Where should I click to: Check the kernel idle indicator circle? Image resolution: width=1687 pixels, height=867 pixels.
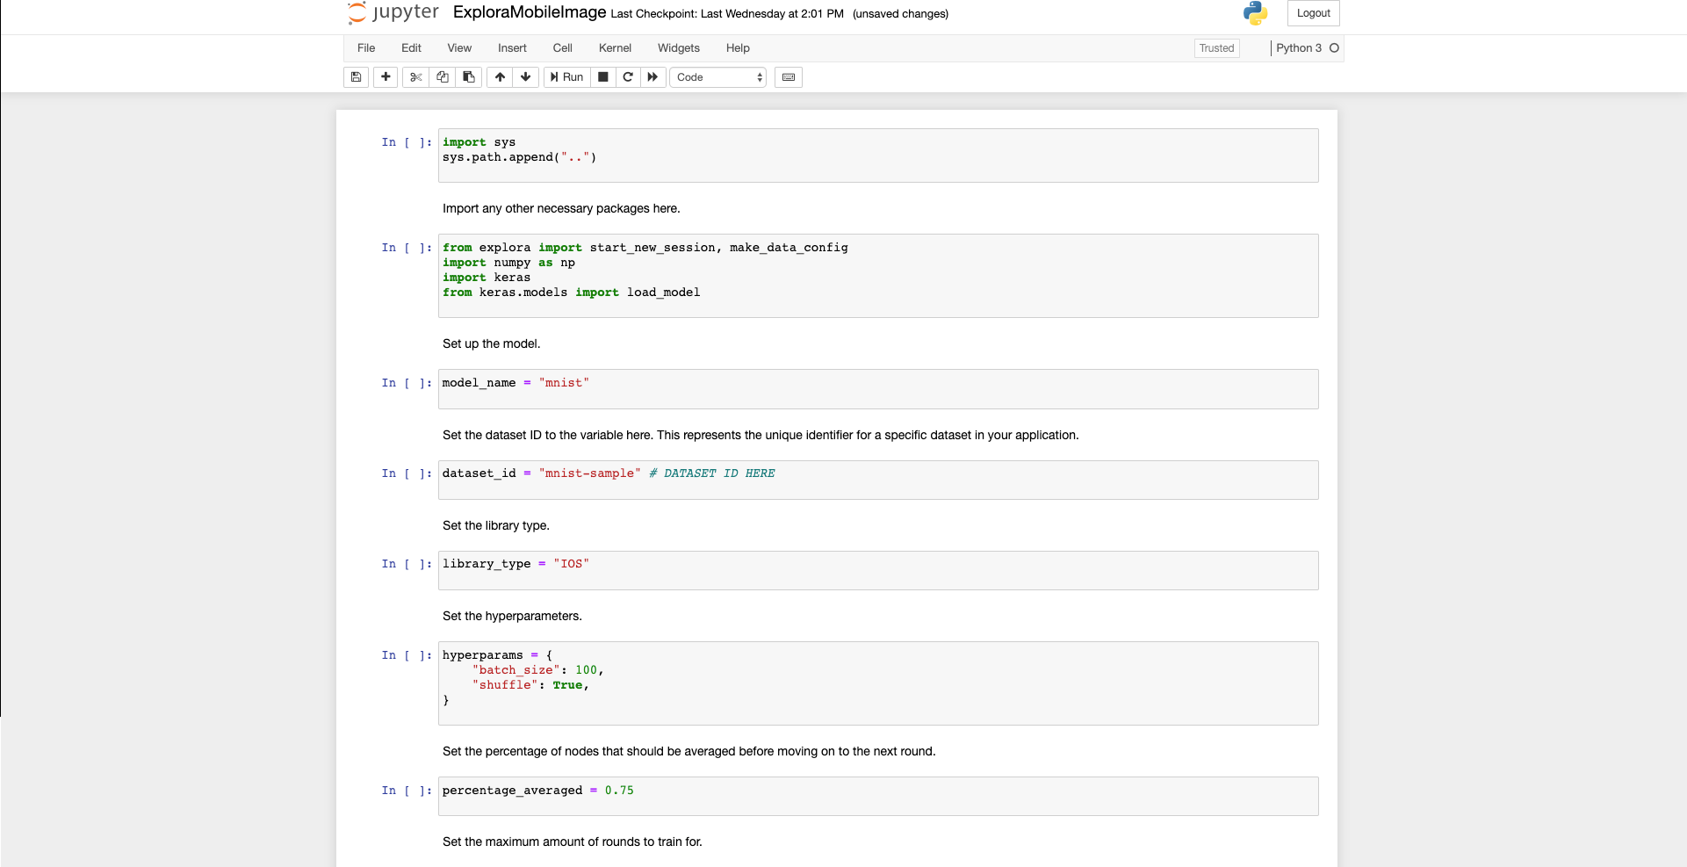tap(1335, 48)
